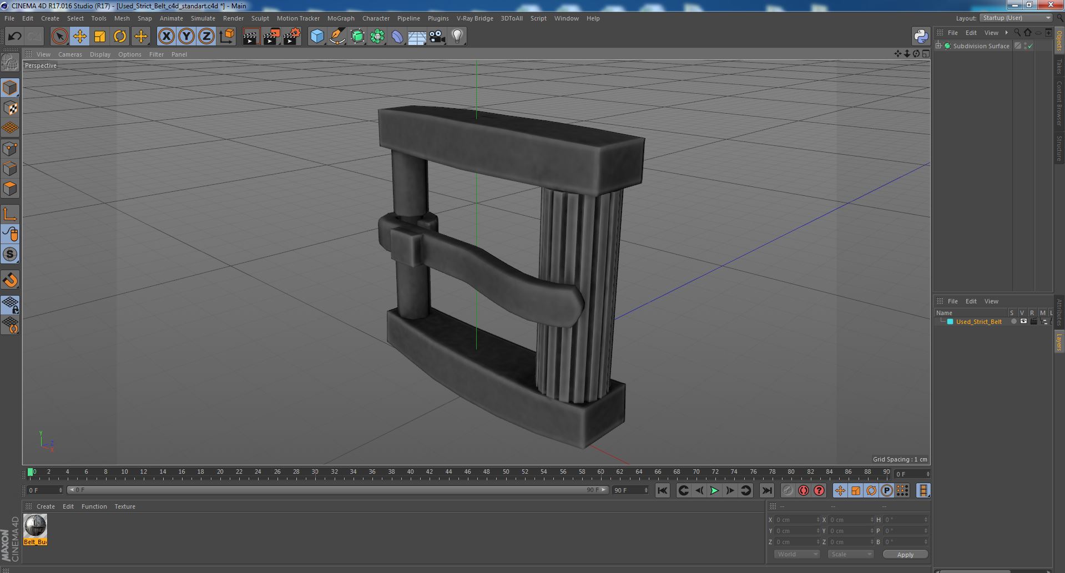Activate the Scale tool

(x=100, y=37)
